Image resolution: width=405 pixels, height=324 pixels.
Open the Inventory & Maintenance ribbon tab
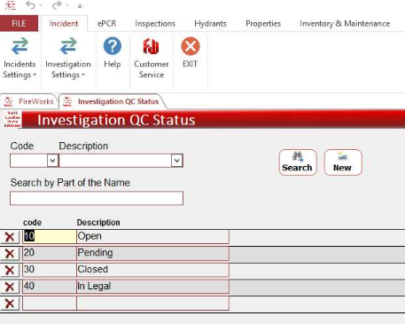[x=345, y=24]
